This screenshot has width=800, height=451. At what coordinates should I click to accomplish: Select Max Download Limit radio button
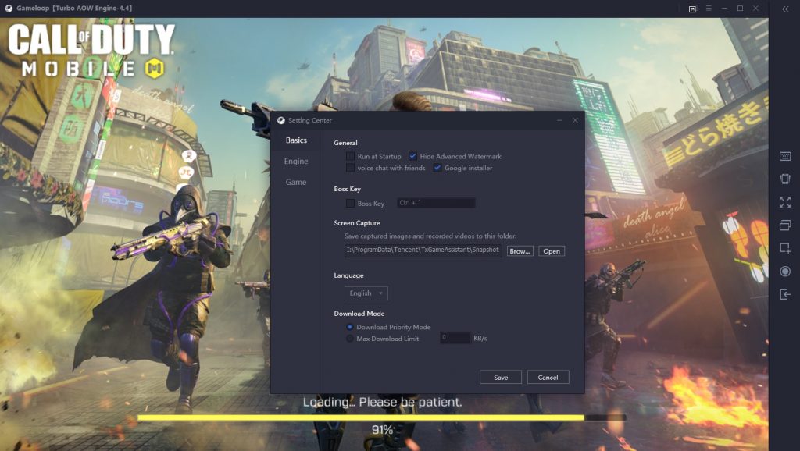pos(349,339)
